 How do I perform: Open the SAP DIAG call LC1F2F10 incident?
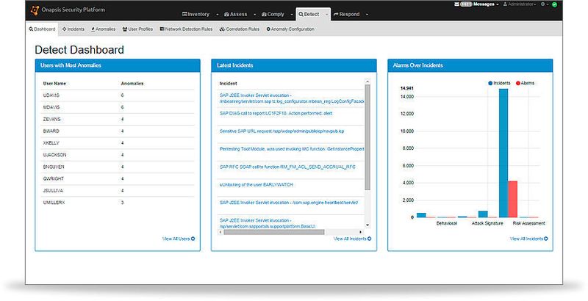click(276, 114)
